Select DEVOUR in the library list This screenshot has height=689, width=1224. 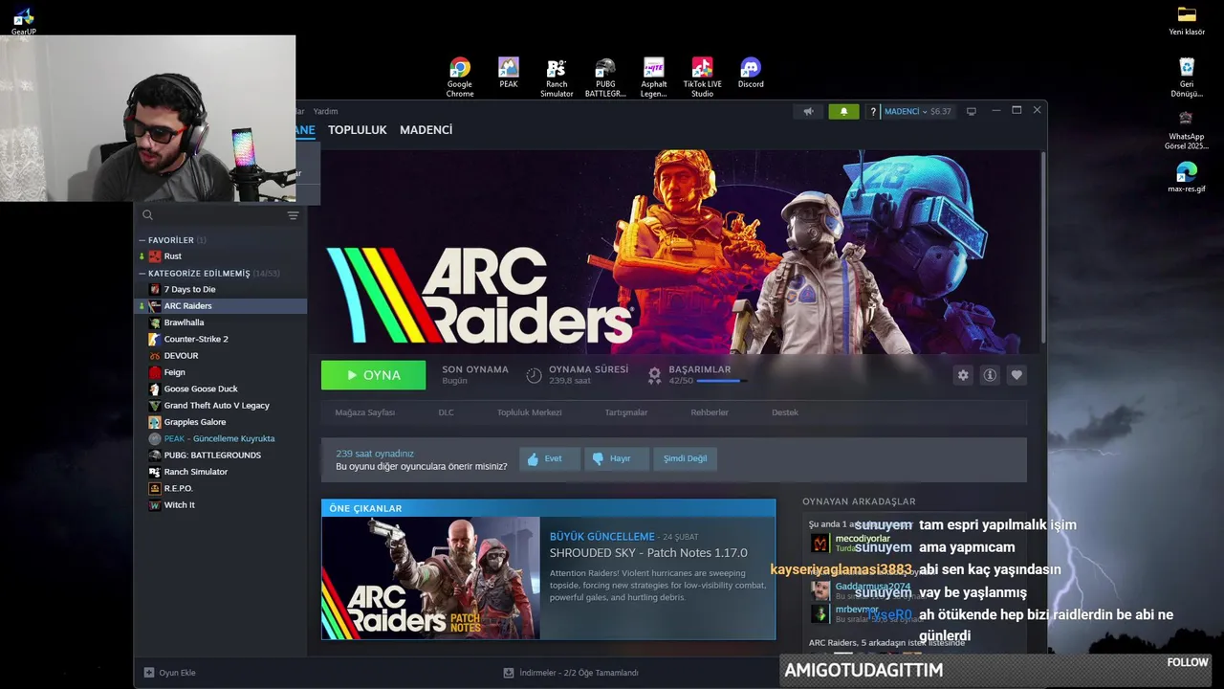221,356
